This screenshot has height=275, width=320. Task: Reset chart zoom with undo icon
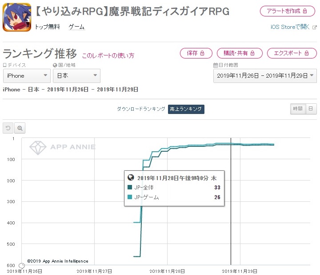coord(8,128)
